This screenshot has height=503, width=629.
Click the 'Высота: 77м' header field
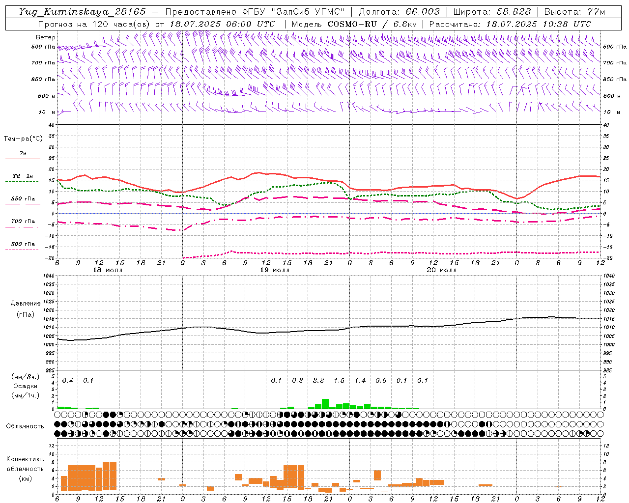[574, 12]
